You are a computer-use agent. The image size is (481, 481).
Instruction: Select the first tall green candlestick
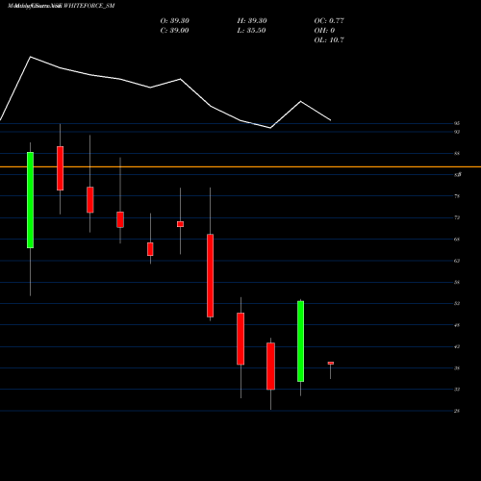coord(30,200)
